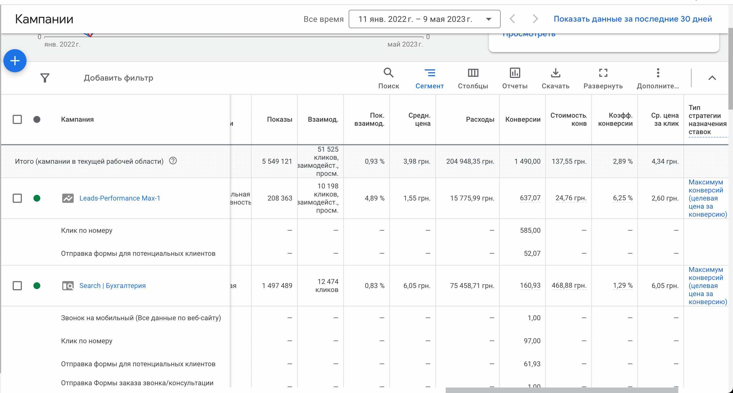This screenshot has height=393, width=733.
Task: Open the Leads-Performance Max-1 campaign
Action: (x=120, y=198)
